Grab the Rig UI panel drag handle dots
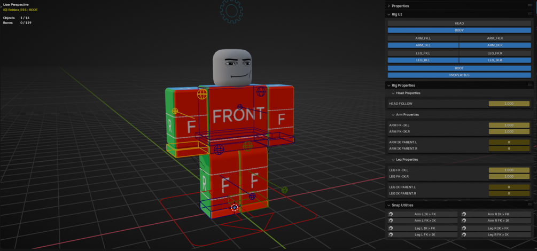 coord(530,14)
